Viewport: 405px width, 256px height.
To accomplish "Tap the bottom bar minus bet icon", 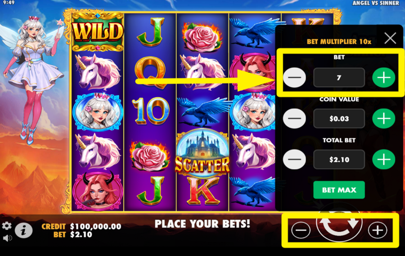I will pyautogui.click(x=301, y=230).
